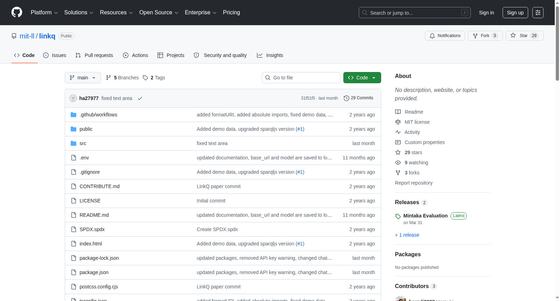Click the src folder icon

(73, 143)
